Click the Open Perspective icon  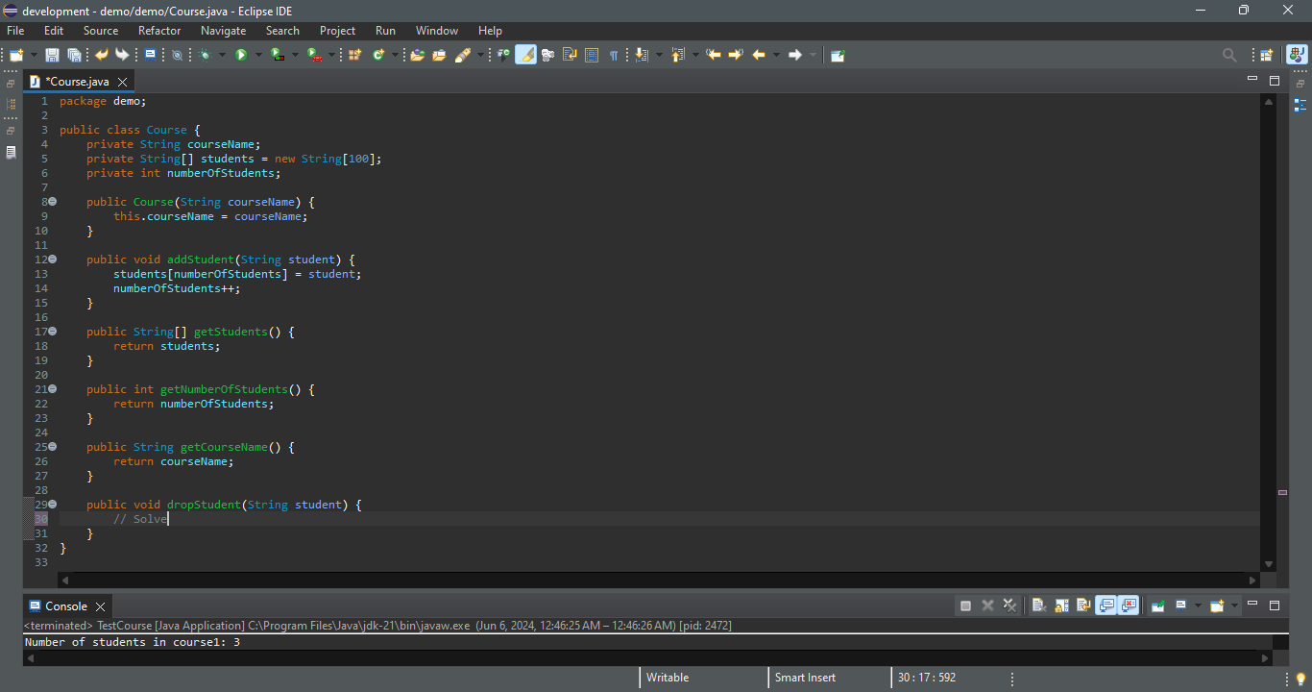[1267, 56]
